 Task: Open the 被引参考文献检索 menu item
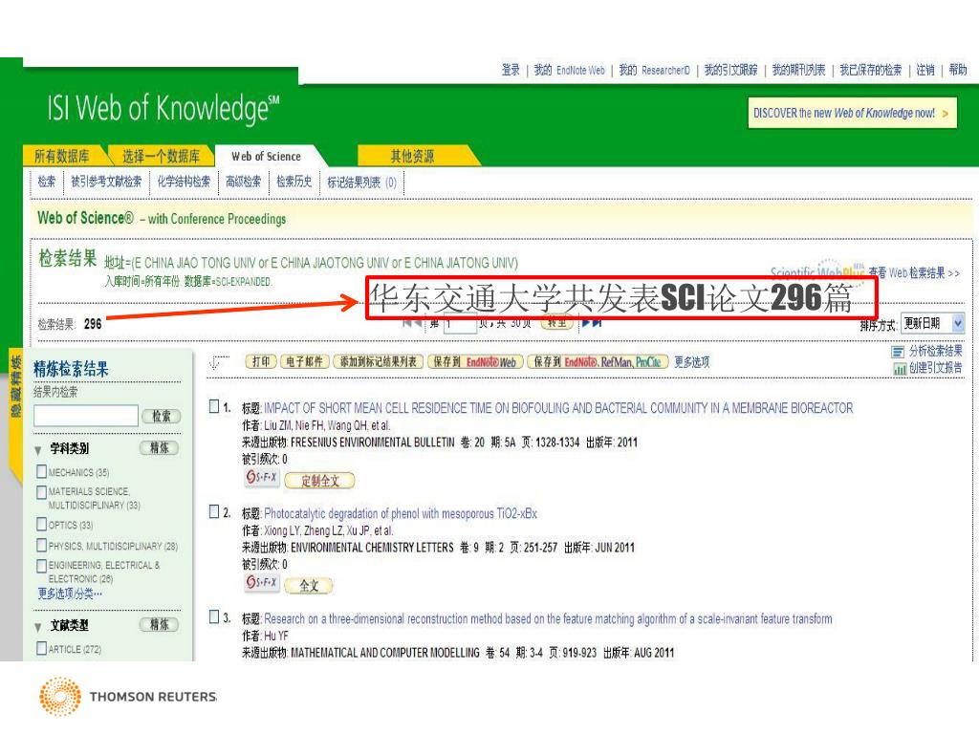[106, 182]
